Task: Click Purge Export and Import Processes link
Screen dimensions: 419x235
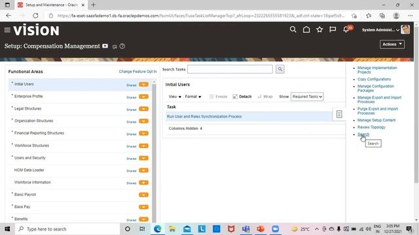Action: [x=378, y=111]
